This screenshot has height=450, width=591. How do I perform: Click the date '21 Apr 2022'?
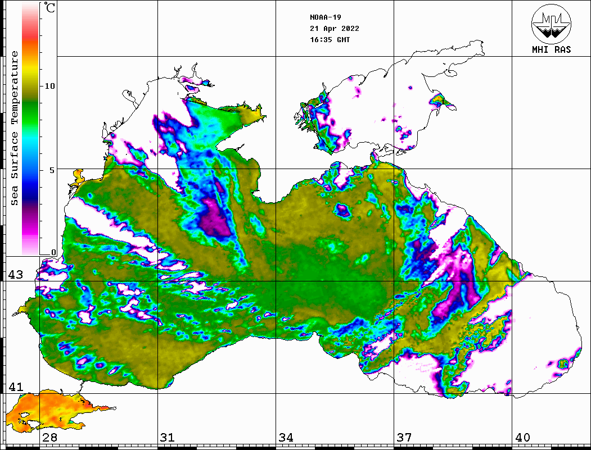pos(335,29)
